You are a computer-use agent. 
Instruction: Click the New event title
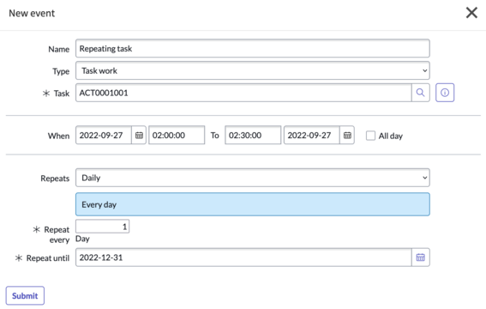32,13
